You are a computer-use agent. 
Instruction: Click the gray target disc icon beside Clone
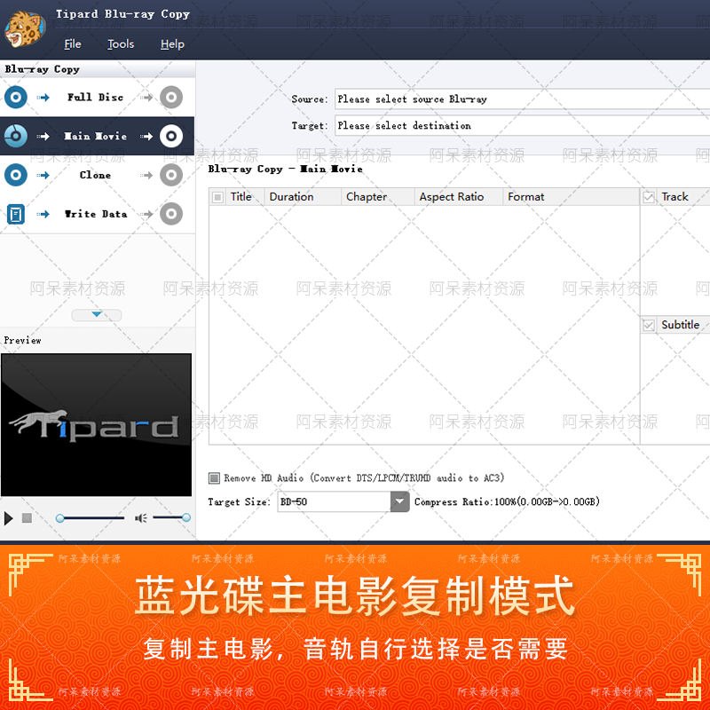(171, 175)
